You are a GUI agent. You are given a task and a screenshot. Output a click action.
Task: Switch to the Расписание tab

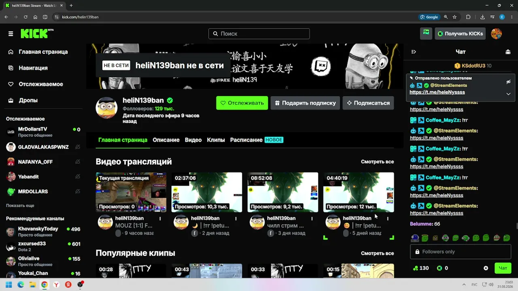point(257,140)
